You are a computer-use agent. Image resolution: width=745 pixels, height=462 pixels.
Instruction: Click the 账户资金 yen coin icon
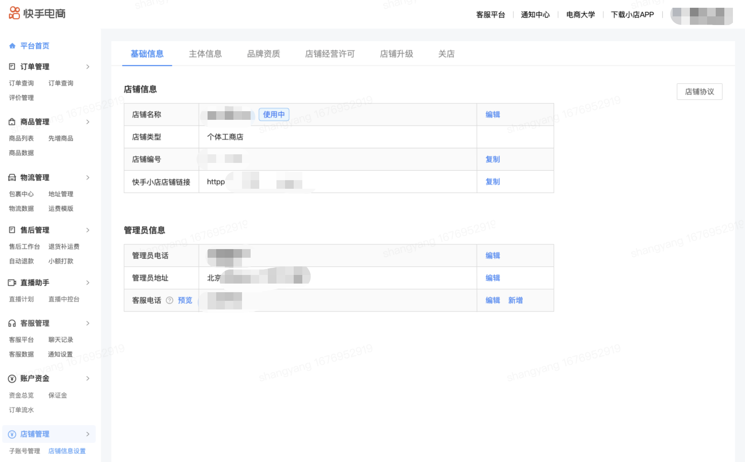coord(12,379)
